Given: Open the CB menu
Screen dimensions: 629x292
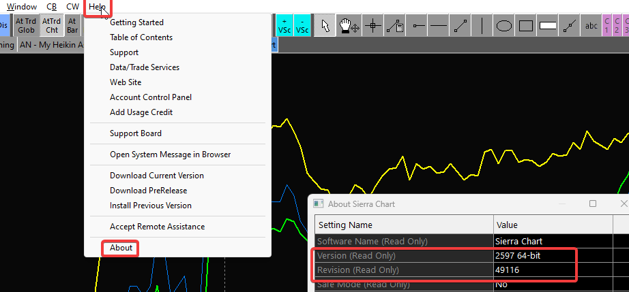Looking at the screenshot, I should click(x=51, y=7).
